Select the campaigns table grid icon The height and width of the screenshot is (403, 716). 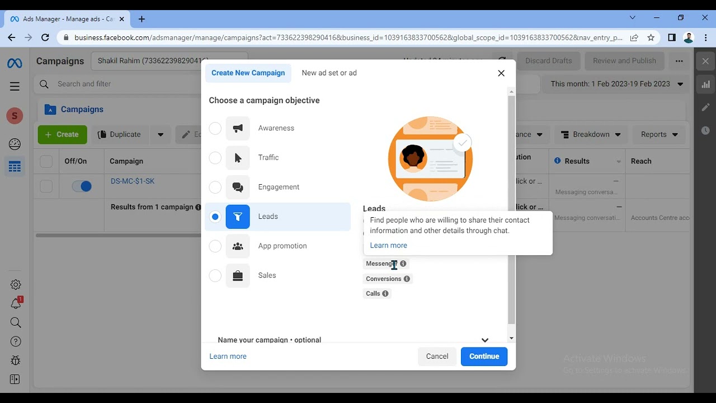click(x=15, y=167)
